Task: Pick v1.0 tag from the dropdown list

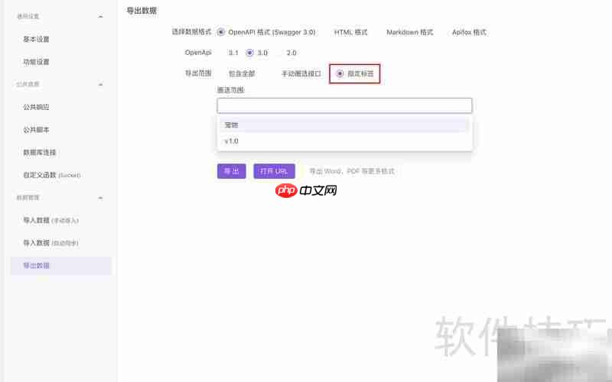Action: (x=344, y=141)
